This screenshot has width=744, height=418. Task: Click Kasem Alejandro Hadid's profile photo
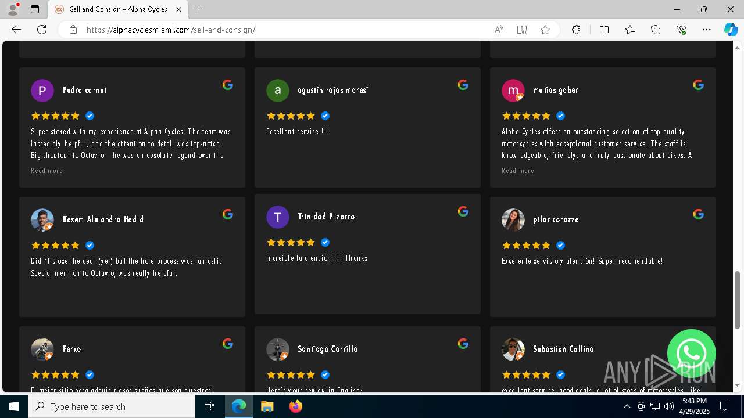[42, 220]
